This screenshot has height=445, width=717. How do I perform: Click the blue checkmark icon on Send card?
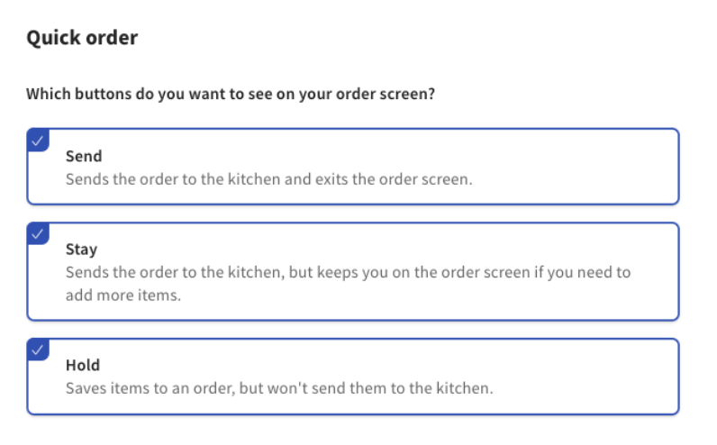tap(38, 140)
